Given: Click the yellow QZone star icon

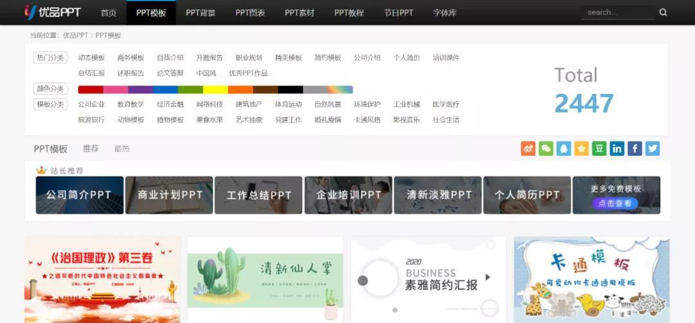Looking at the screenshot, I should click(x=582, y=149).
